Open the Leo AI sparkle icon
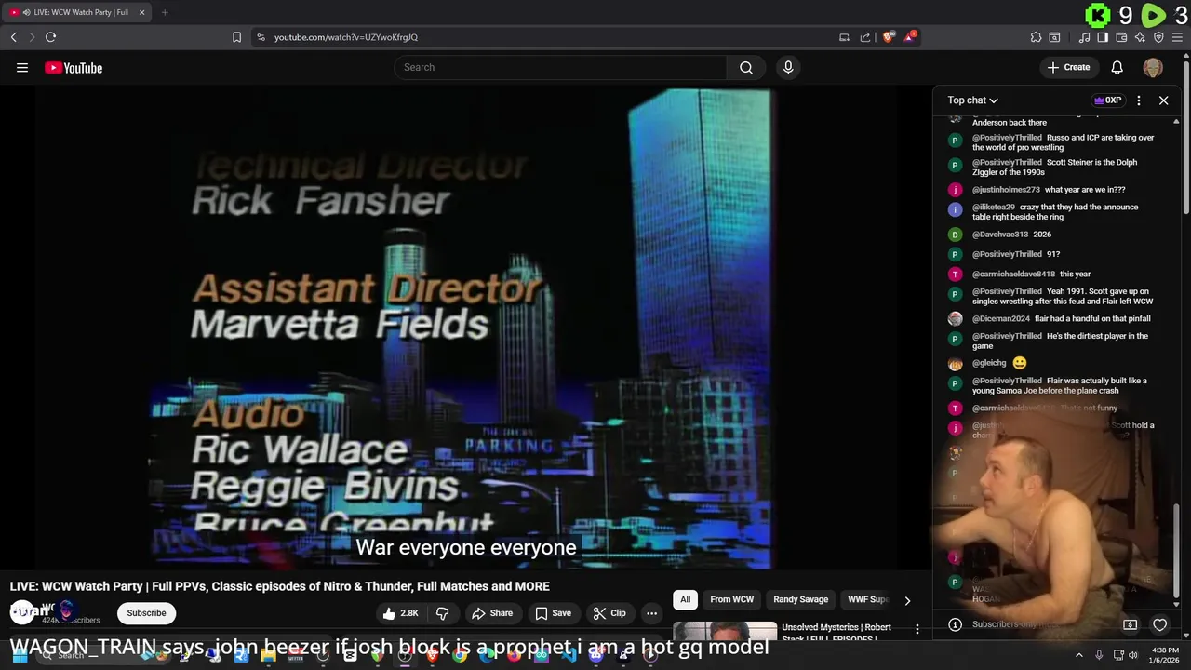 1140,37
